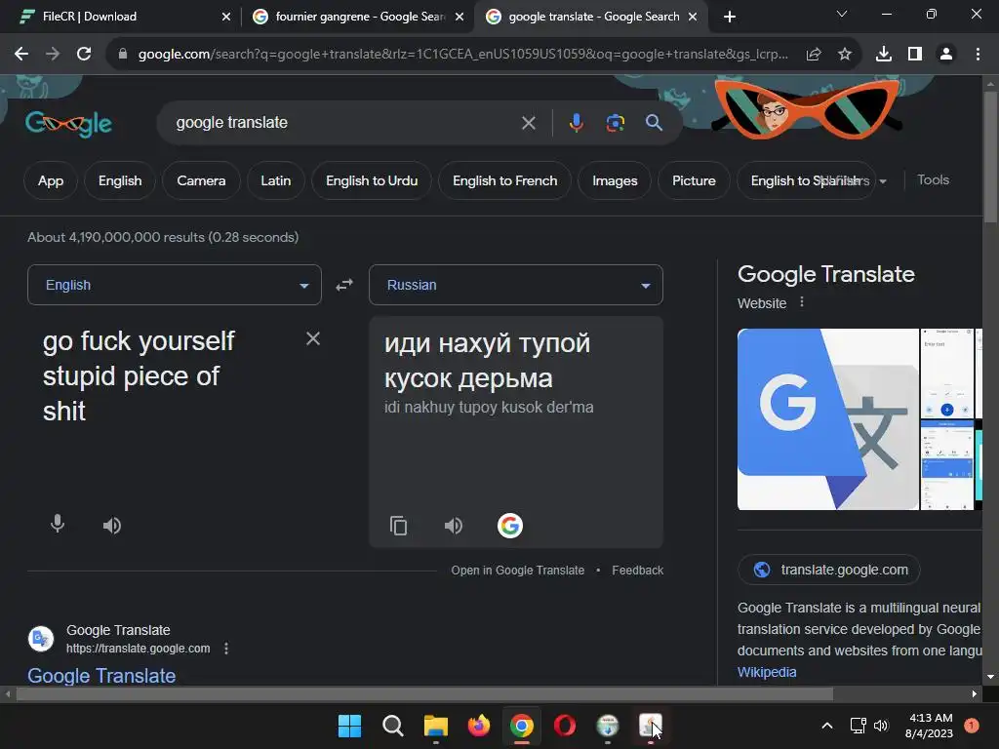999x749 pixels.
Task: Select the Camera filter chip
Action: pyautogui.click(x=201, y=180)
